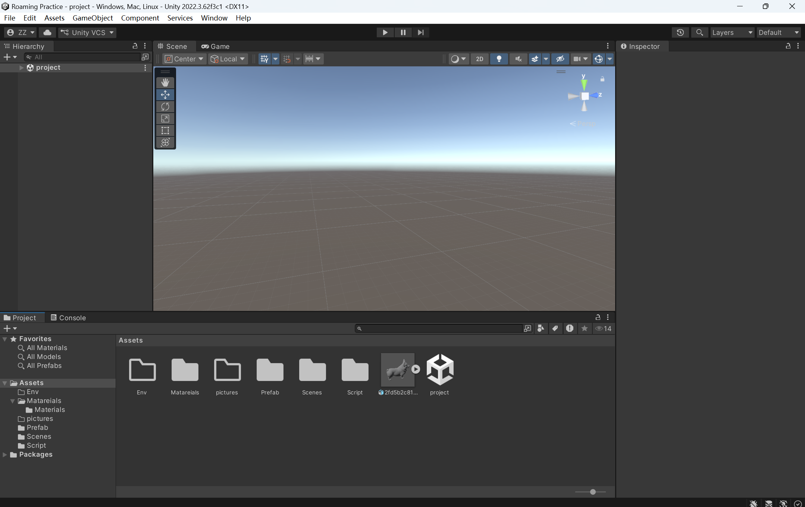Select the Scale tool
The height and width of the screenshot is (507, 805).
point(165,119)
